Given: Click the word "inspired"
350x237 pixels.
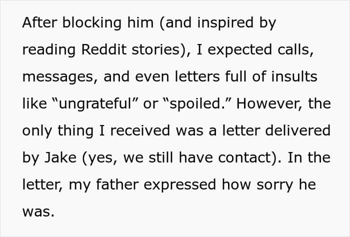Looking at the screenshot, I should [x=225, y=23].
